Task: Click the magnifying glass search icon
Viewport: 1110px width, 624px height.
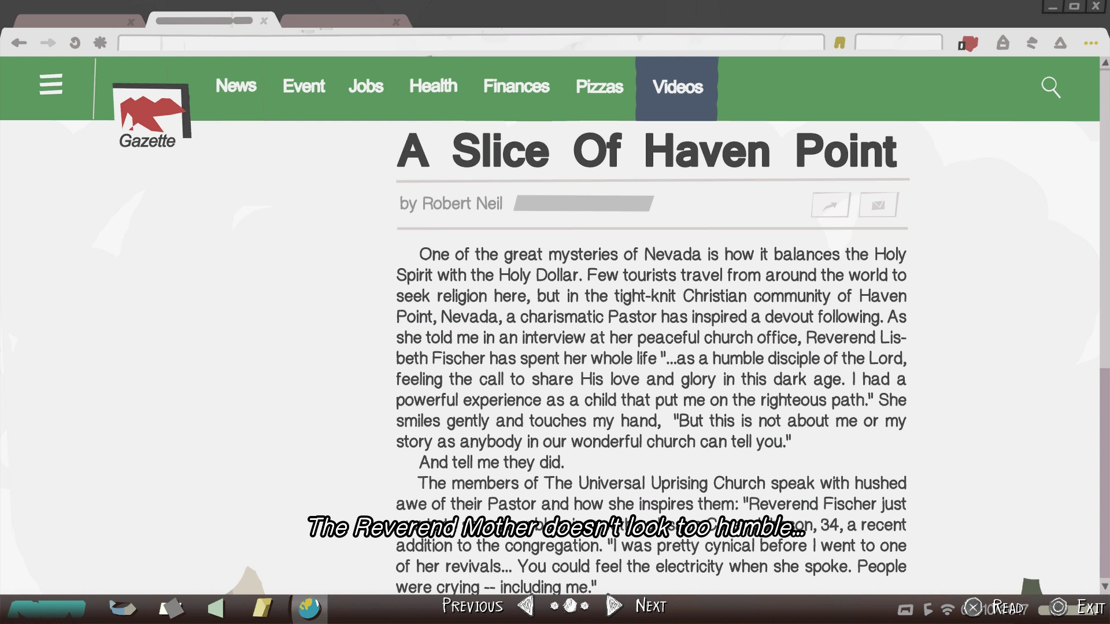Action: tap(1050, 88)
